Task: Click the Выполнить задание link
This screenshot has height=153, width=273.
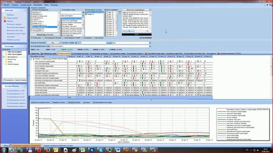Action: point(14,24)
